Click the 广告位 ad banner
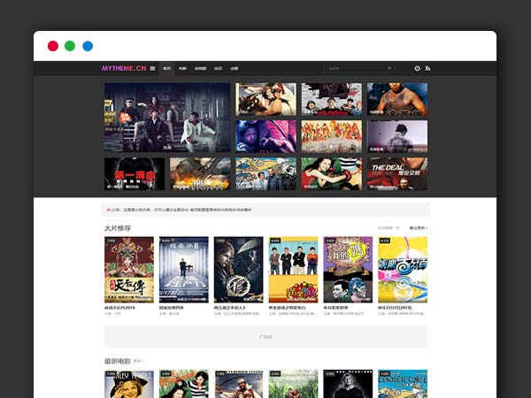Screen dimensions: 531x398 point(265,336)
